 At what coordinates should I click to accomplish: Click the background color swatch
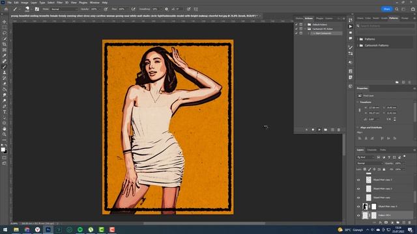(6, 151)
